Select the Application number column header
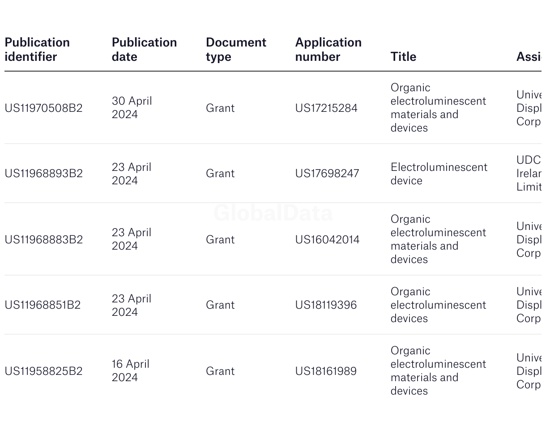546x425 pixels. pos(328,49)
